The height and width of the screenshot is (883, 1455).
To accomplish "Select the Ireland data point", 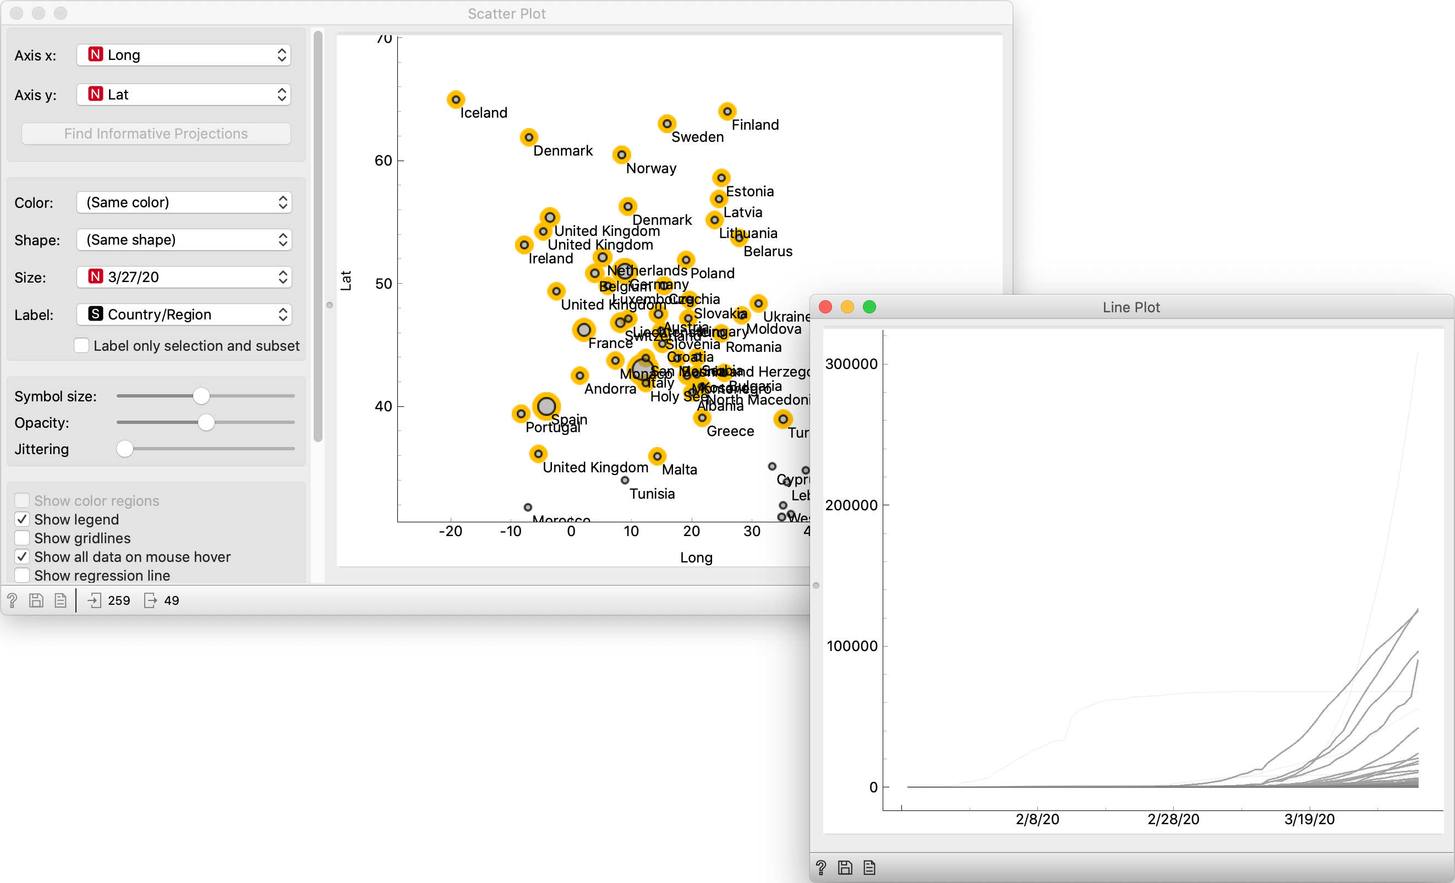I will pos(524,244).
